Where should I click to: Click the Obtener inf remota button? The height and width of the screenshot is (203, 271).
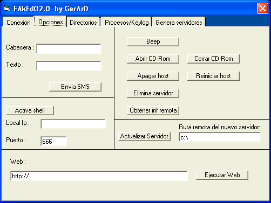tap(153, 110)
